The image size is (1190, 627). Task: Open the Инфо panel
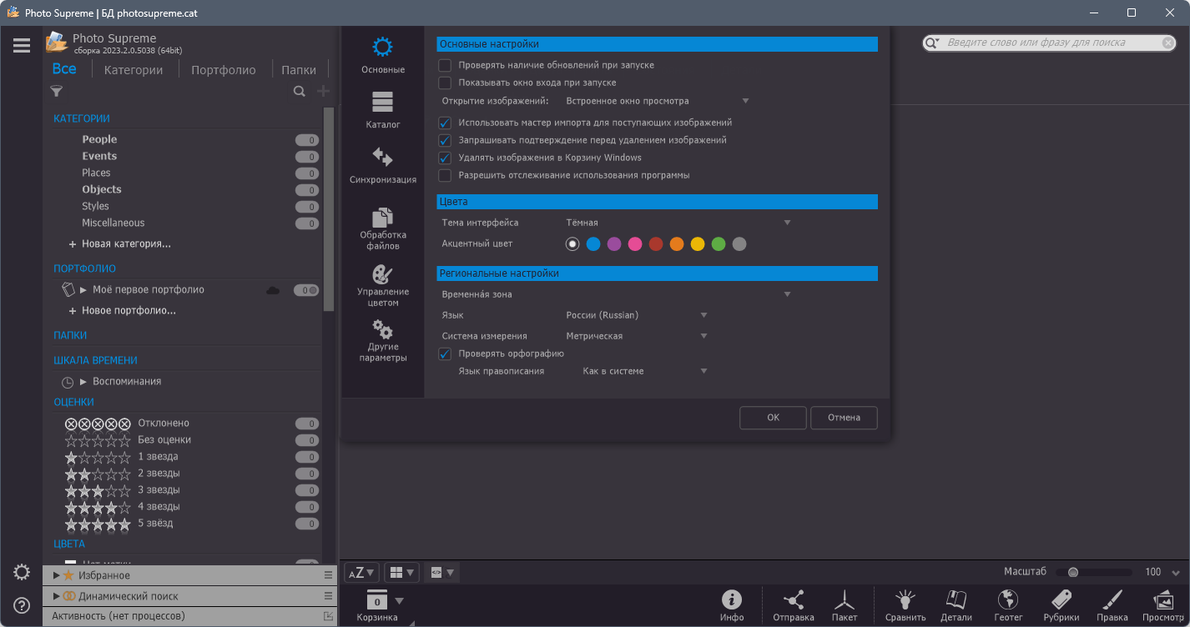coord(732,606)
